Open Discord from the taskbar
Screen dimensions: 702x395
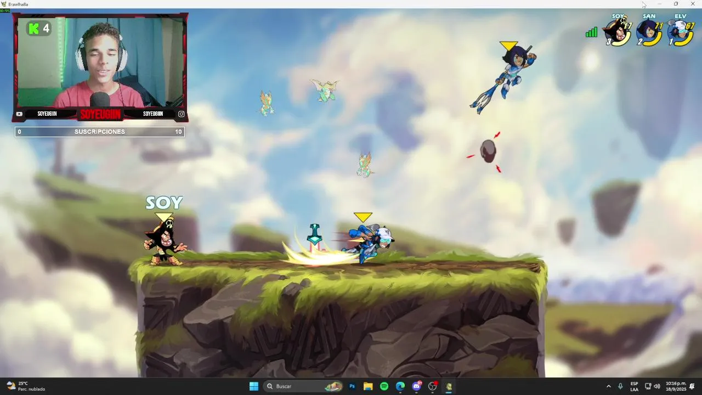click(416, 386)
